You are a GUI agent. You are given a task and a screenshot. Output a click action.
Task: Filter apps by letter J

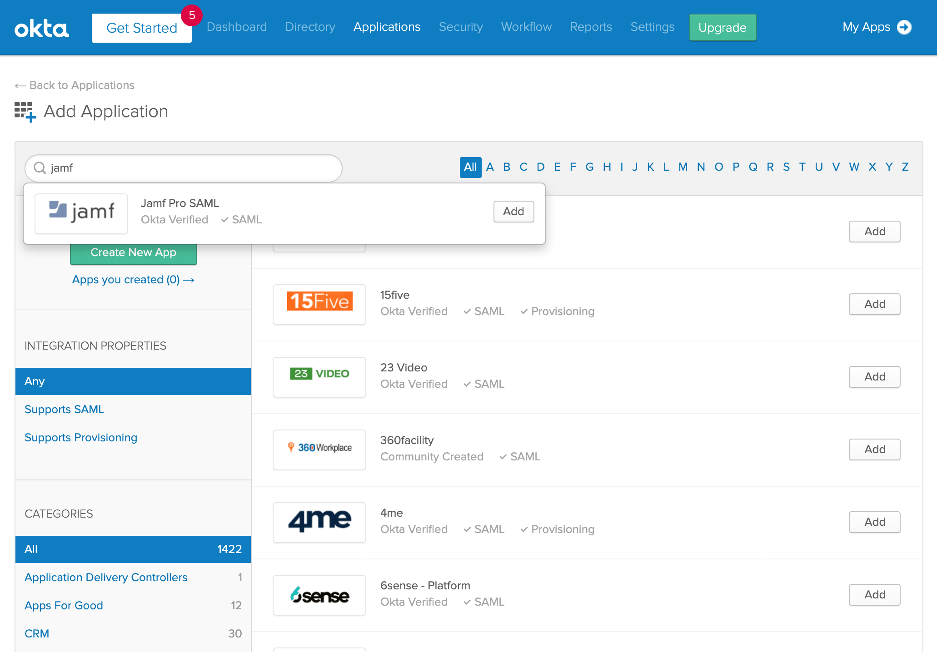(x=635, y=167)
